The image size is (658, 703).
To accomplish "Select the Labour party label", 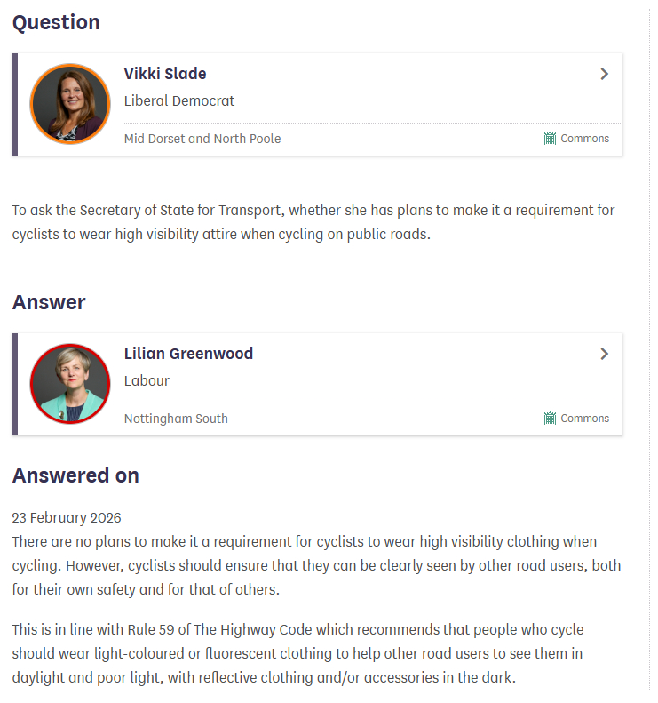I will point(147,380).
